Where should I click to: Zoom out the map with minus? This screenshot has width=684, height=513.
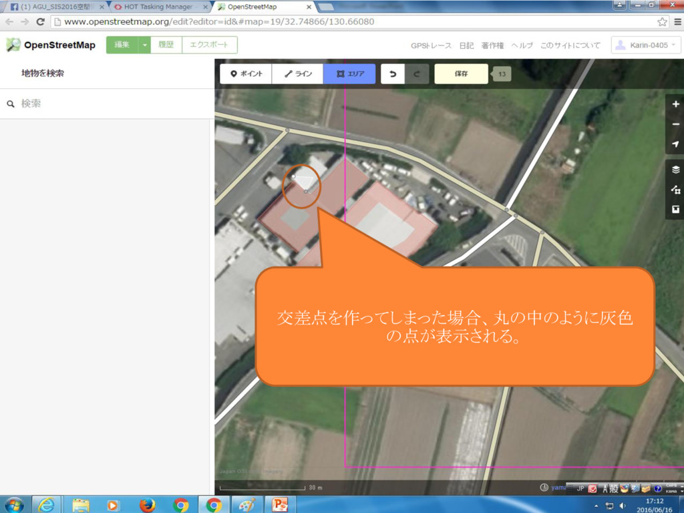point(675,124)
